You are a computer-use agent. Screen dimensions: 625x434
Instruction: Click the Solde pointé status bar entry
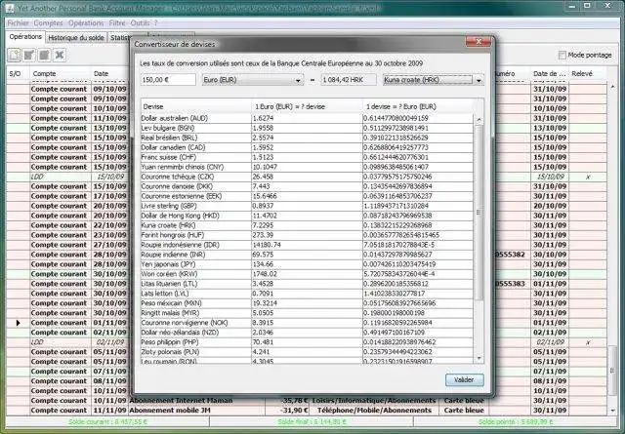tap(516, 421)
